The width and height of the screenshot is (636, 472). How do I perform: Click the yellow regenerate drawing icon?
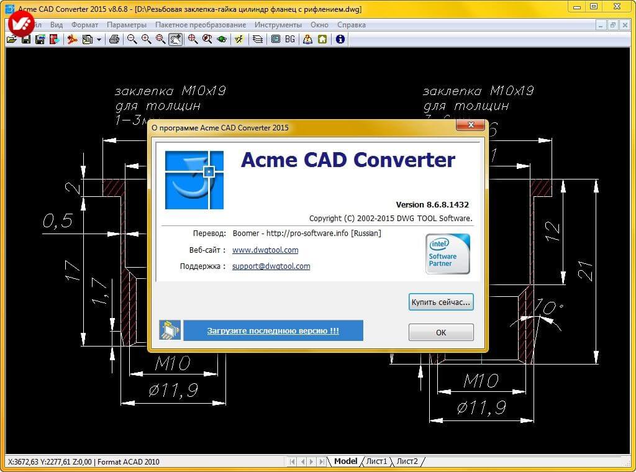click(239, 39)
